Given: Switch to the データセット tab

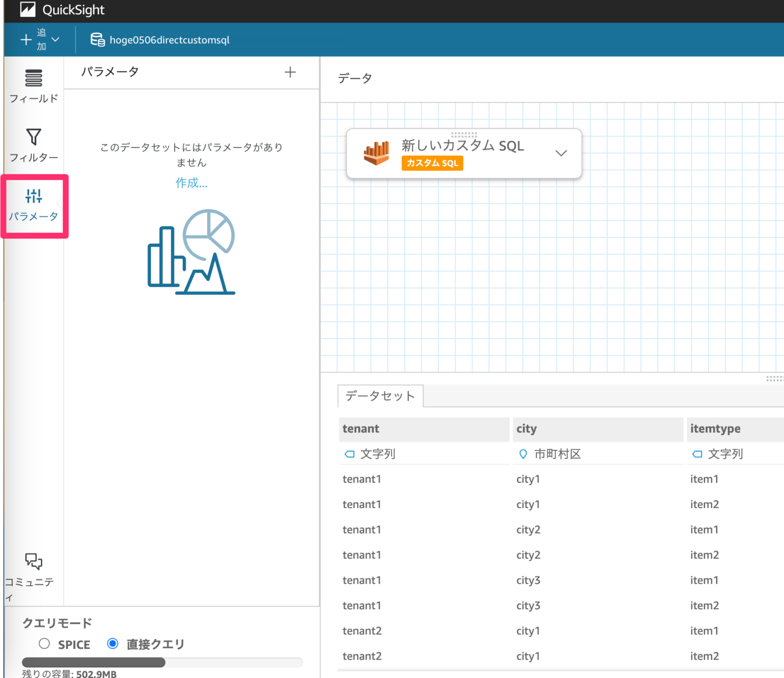Looking at the screenshot, I should pos(380,395).
